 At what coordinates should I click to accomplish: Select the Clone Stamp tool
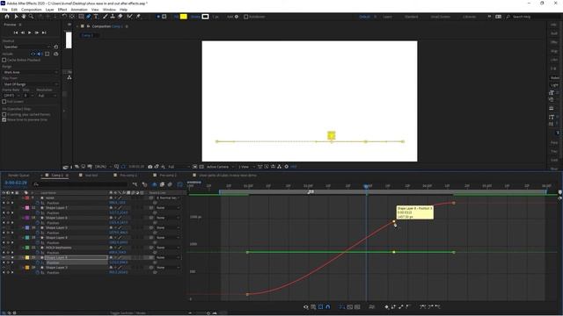pyautogui.click(x=113, y=17)
